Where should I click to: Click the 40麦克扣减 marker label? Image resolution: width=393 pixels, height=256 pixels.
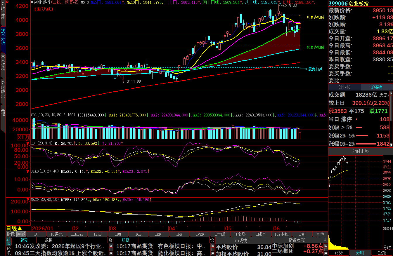(x=315, y=47)
